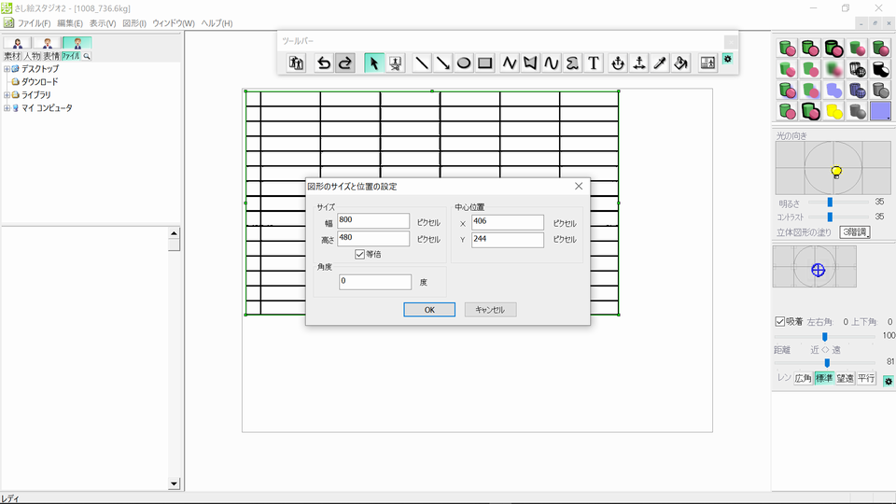Image resolution: width=896 pixels, height=504 pixels.
Task: Click the redo arrow in the toolbar
Action: coord(345,63)
